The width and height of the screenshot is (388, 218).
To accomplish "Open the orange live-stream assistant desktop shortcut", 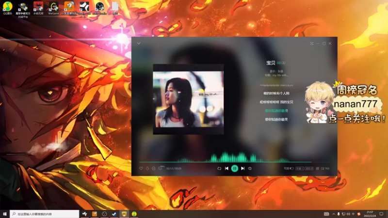I will click(x=69, y=8).
